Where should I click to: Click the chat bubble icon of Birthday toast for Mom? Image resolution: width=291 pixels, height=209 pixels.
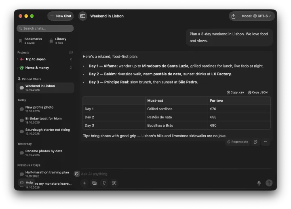tap(22, 120)
